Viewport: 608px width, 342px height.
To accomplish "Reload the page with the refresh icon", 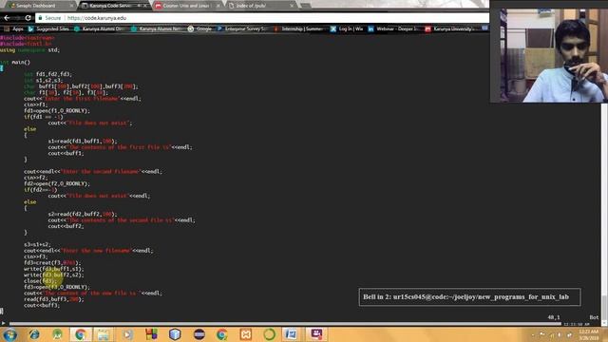I will [28, 18].
